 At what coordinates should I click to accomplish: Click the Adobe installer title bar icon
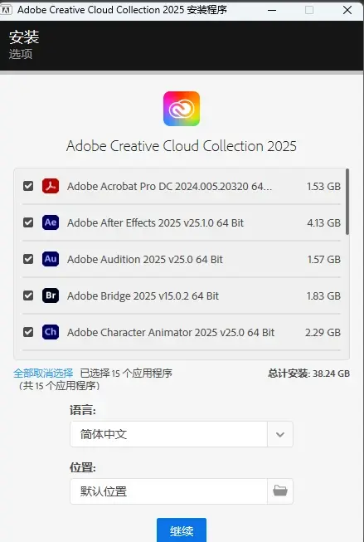click(x=6, y=10)
